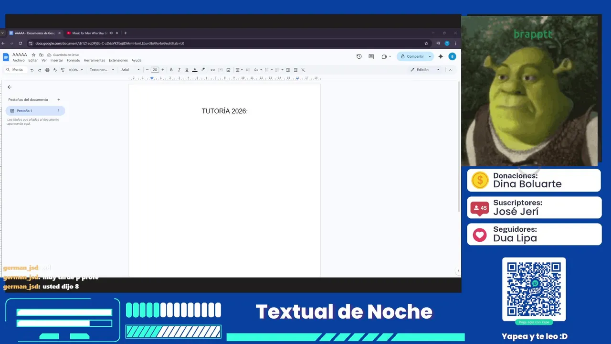Decrease the paragraph indent

(288, 70)
